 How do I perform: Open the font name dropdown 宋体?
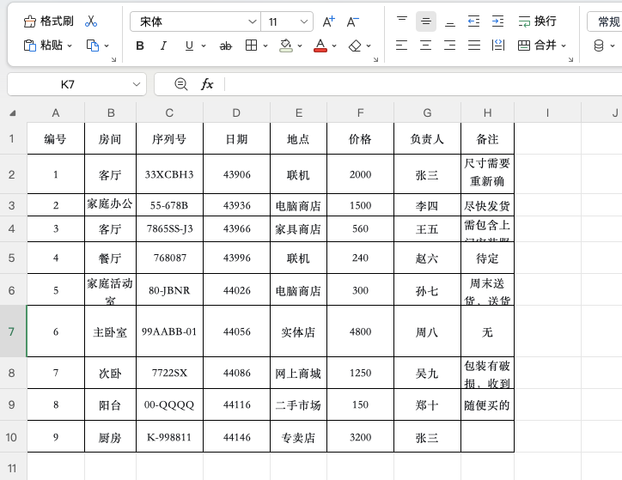coord(195,21)
